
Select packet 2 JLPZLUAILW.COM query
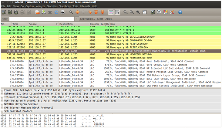(111, 37)
